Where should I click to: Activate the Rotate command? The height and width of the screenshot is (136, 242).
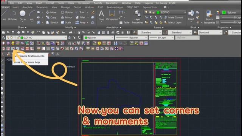pyautogui.click(x=67, y=12)
